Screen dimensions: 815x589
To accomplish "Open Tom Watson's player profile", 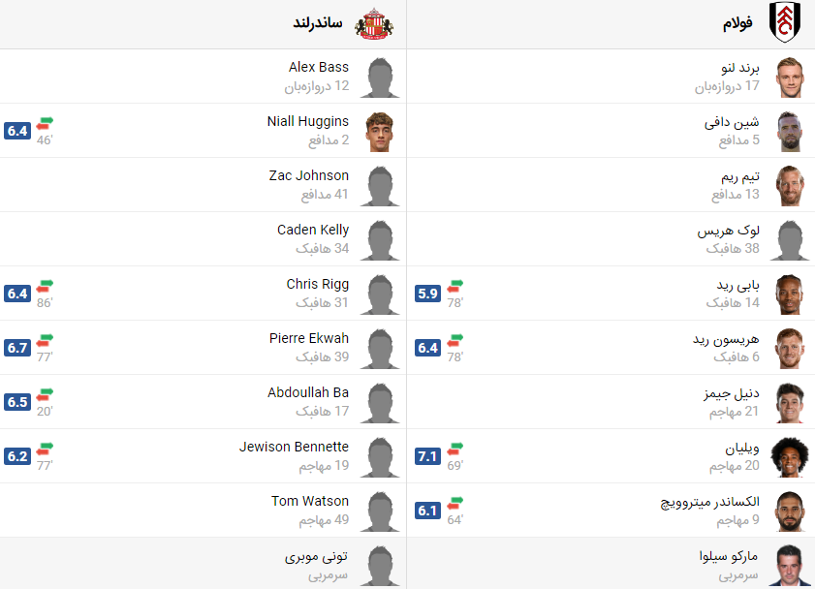I will point(310,501).
